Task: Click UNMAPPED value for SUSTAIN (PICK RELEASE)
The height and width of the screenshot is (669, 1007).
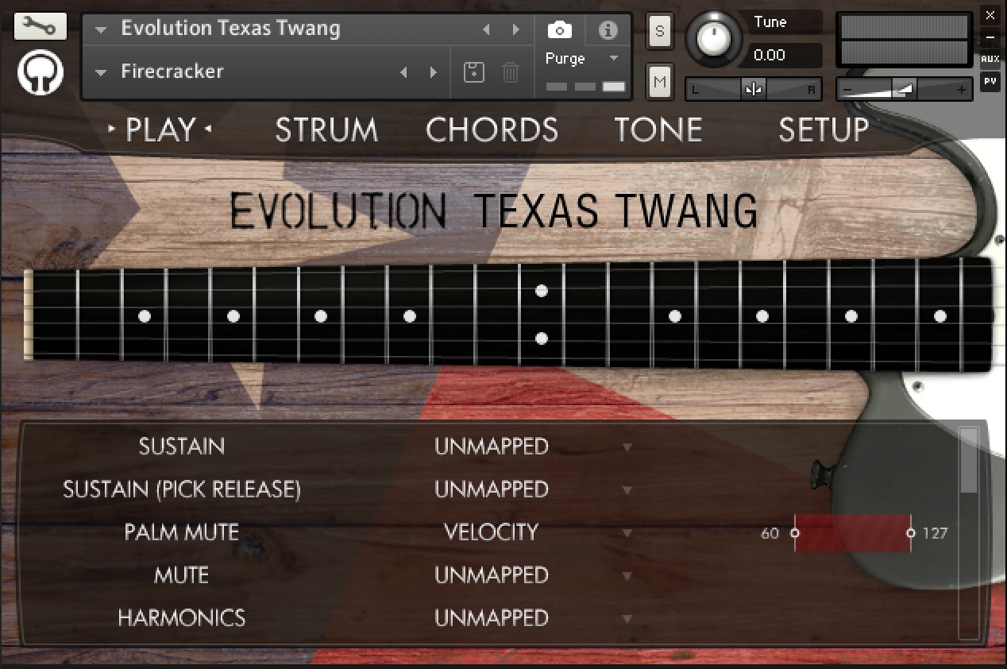Action: point(492,489)
